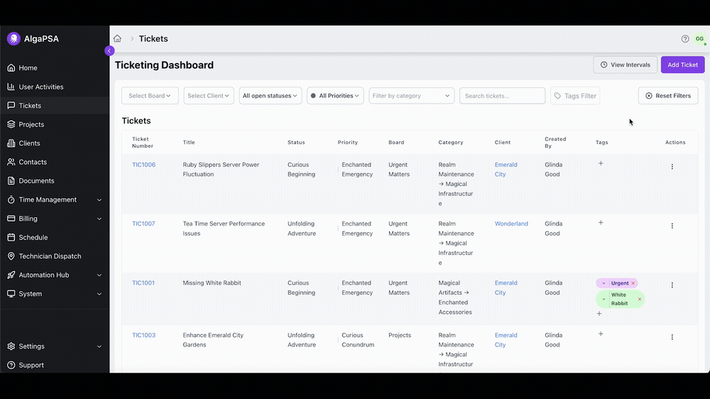Image resolution: width=710 pixels, height=399 pixels.
Task: Go to Projects in the sidebar
Action: (x=31, y=124)
